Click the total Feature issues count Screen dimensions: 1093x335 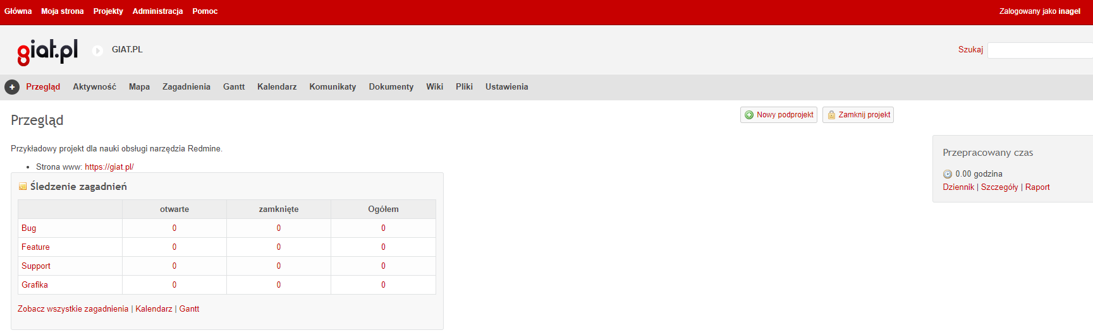pos(383,247)
